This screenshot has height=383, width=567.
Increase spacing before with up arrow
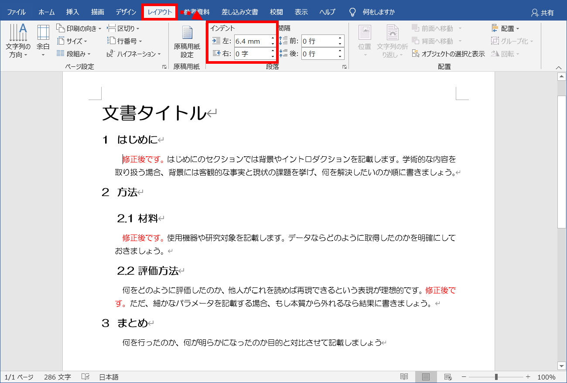tap(340, 38)
